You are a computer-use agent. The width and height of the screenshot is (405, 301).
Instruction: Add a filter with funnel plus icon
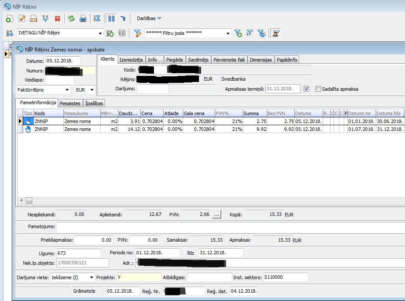click(238, 33)
